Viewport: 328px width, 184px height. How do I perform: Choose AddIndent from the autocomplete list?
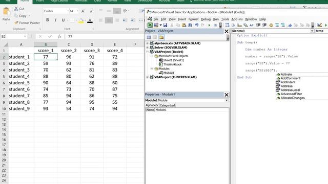pos(288,82)
